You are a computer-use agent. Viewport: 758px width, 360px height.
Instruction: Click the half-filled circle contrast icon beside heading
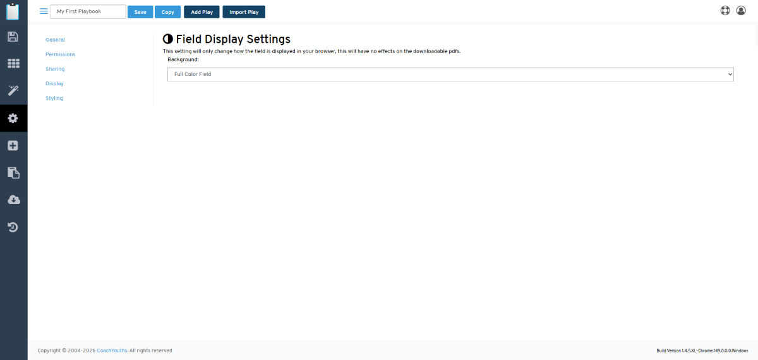point(168,39)
